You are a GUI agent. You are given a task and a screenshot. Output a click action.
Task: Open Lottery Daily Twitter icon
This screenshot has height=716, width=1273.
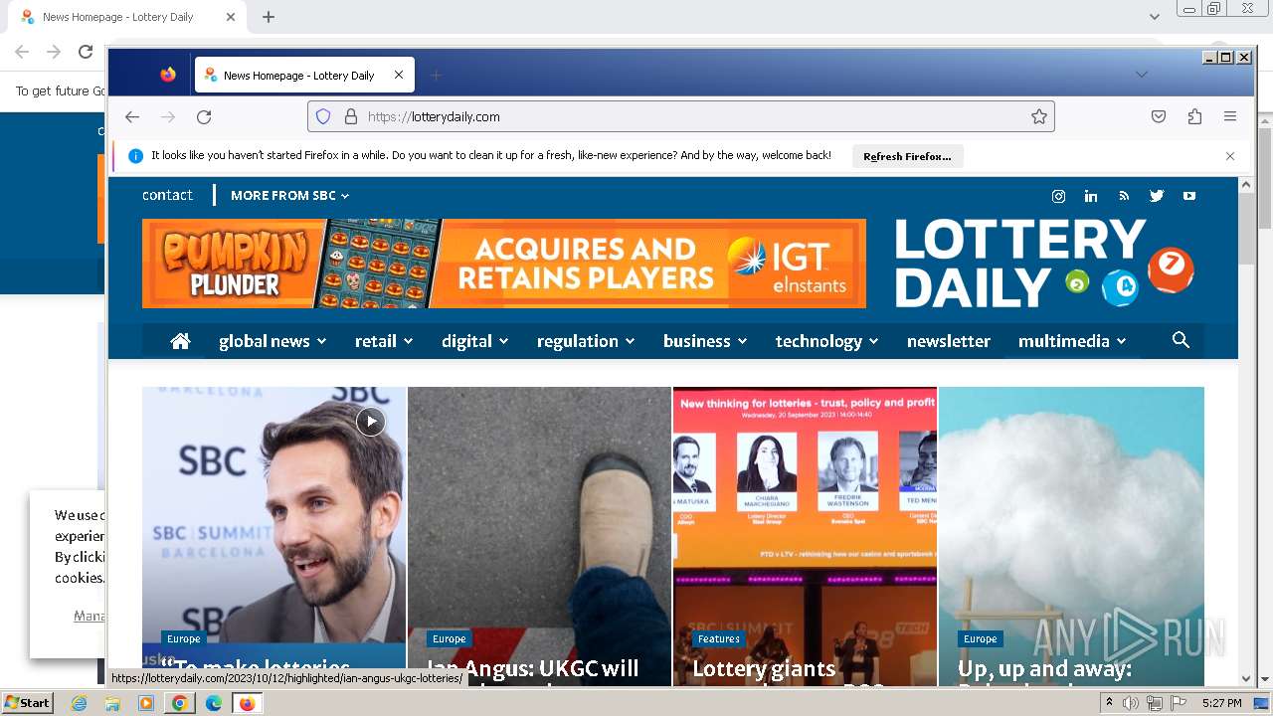tap(1157, 196)
